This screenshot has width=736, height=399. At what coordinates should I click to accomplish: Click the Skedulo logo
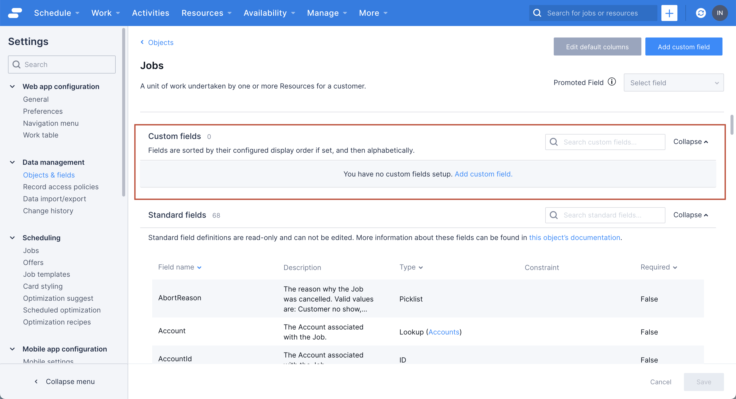tap(15, 13)
